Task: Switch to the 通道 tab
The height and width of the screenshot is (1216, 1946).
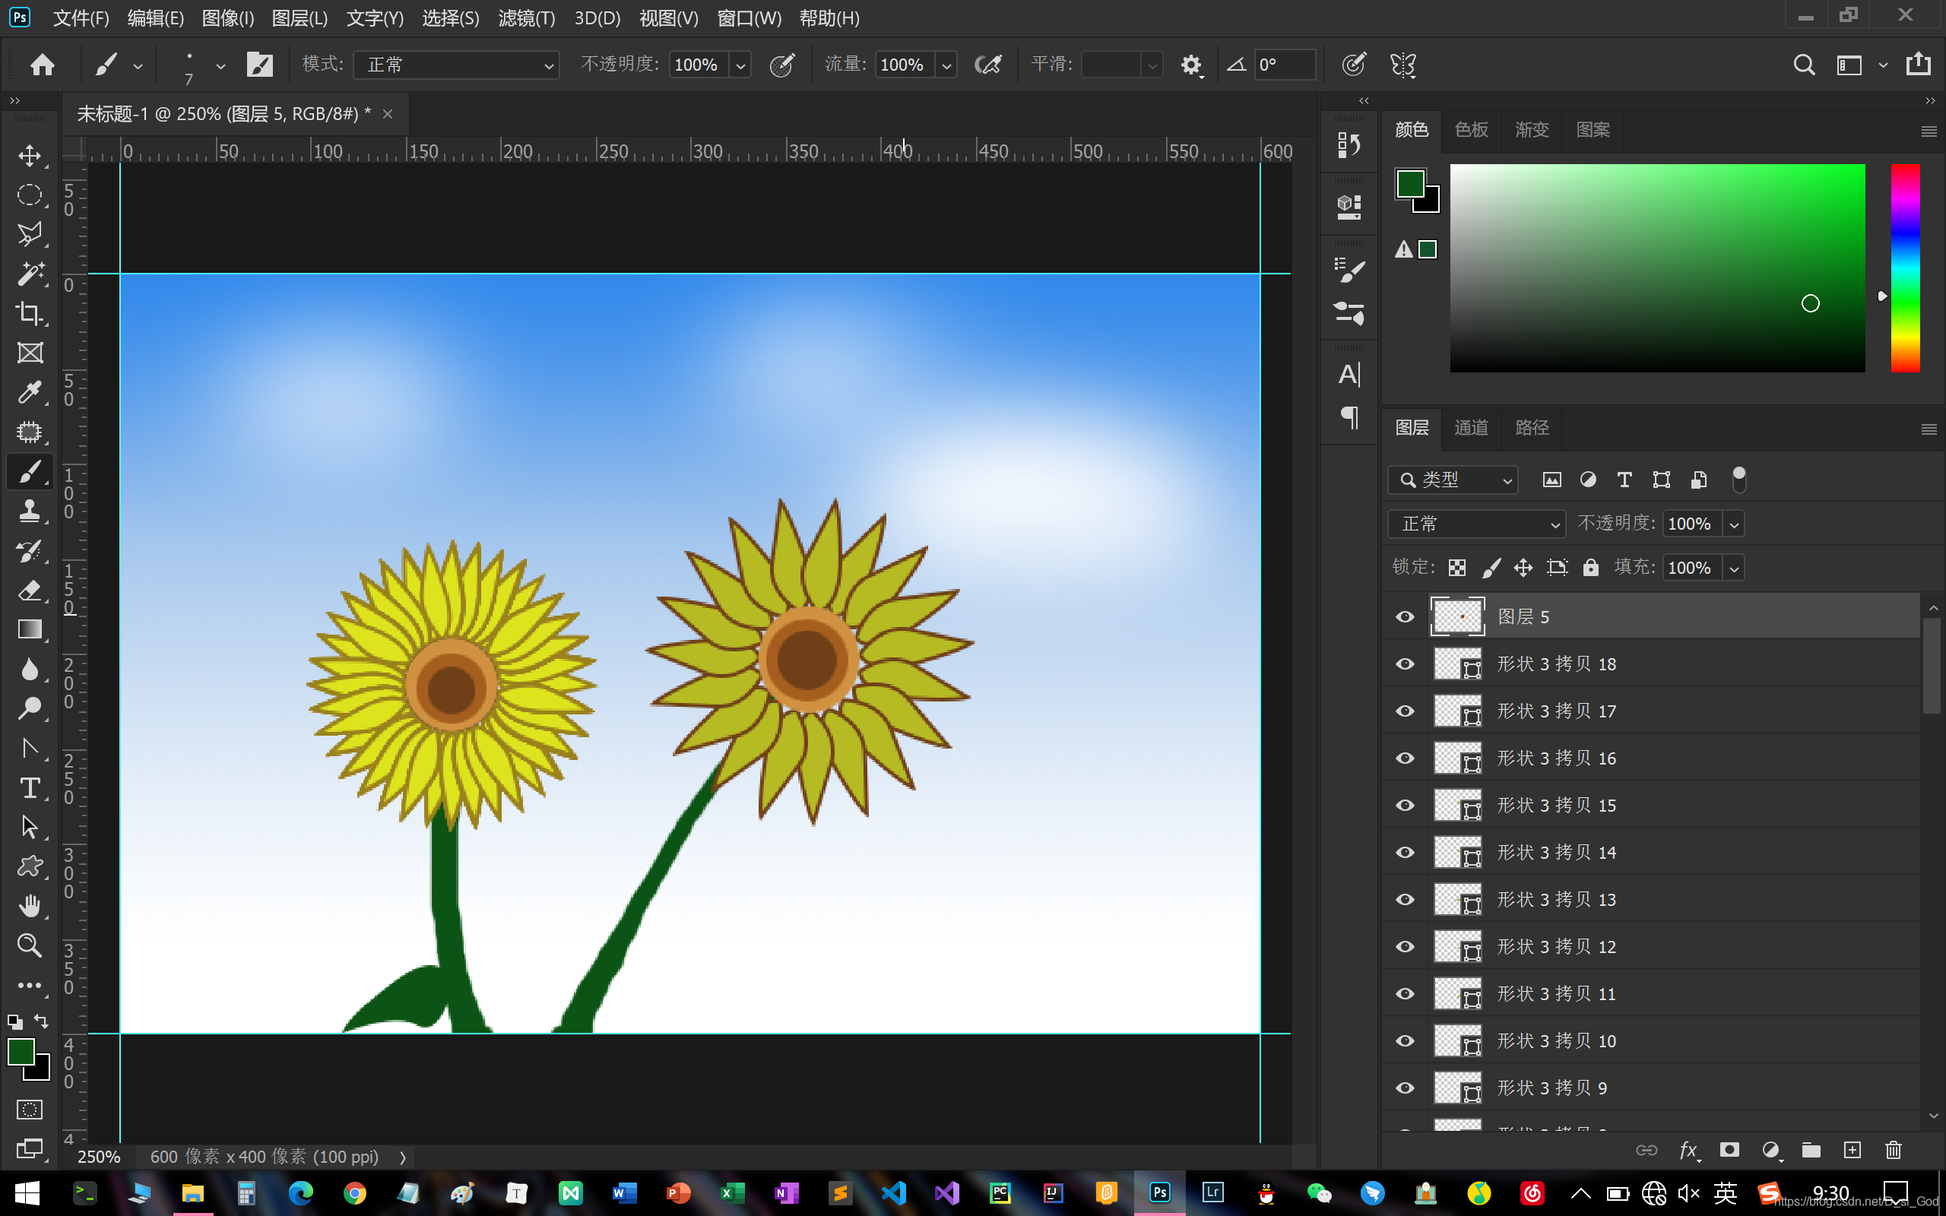Action: coord(1472,428)
